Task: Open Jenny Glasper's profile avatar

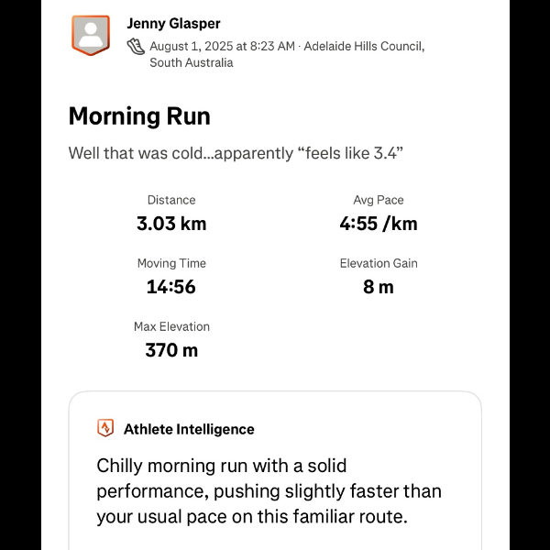Action: (90, 36)
